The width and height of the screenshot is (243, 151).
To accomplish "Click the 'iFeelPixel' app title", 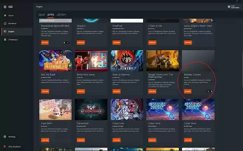I will pyautogui.click(x=117, y=26).
